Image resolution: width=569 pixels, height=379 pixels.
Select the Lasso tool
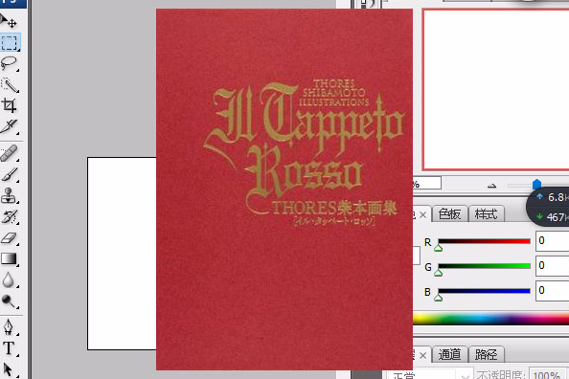click(x=10, y=63)
